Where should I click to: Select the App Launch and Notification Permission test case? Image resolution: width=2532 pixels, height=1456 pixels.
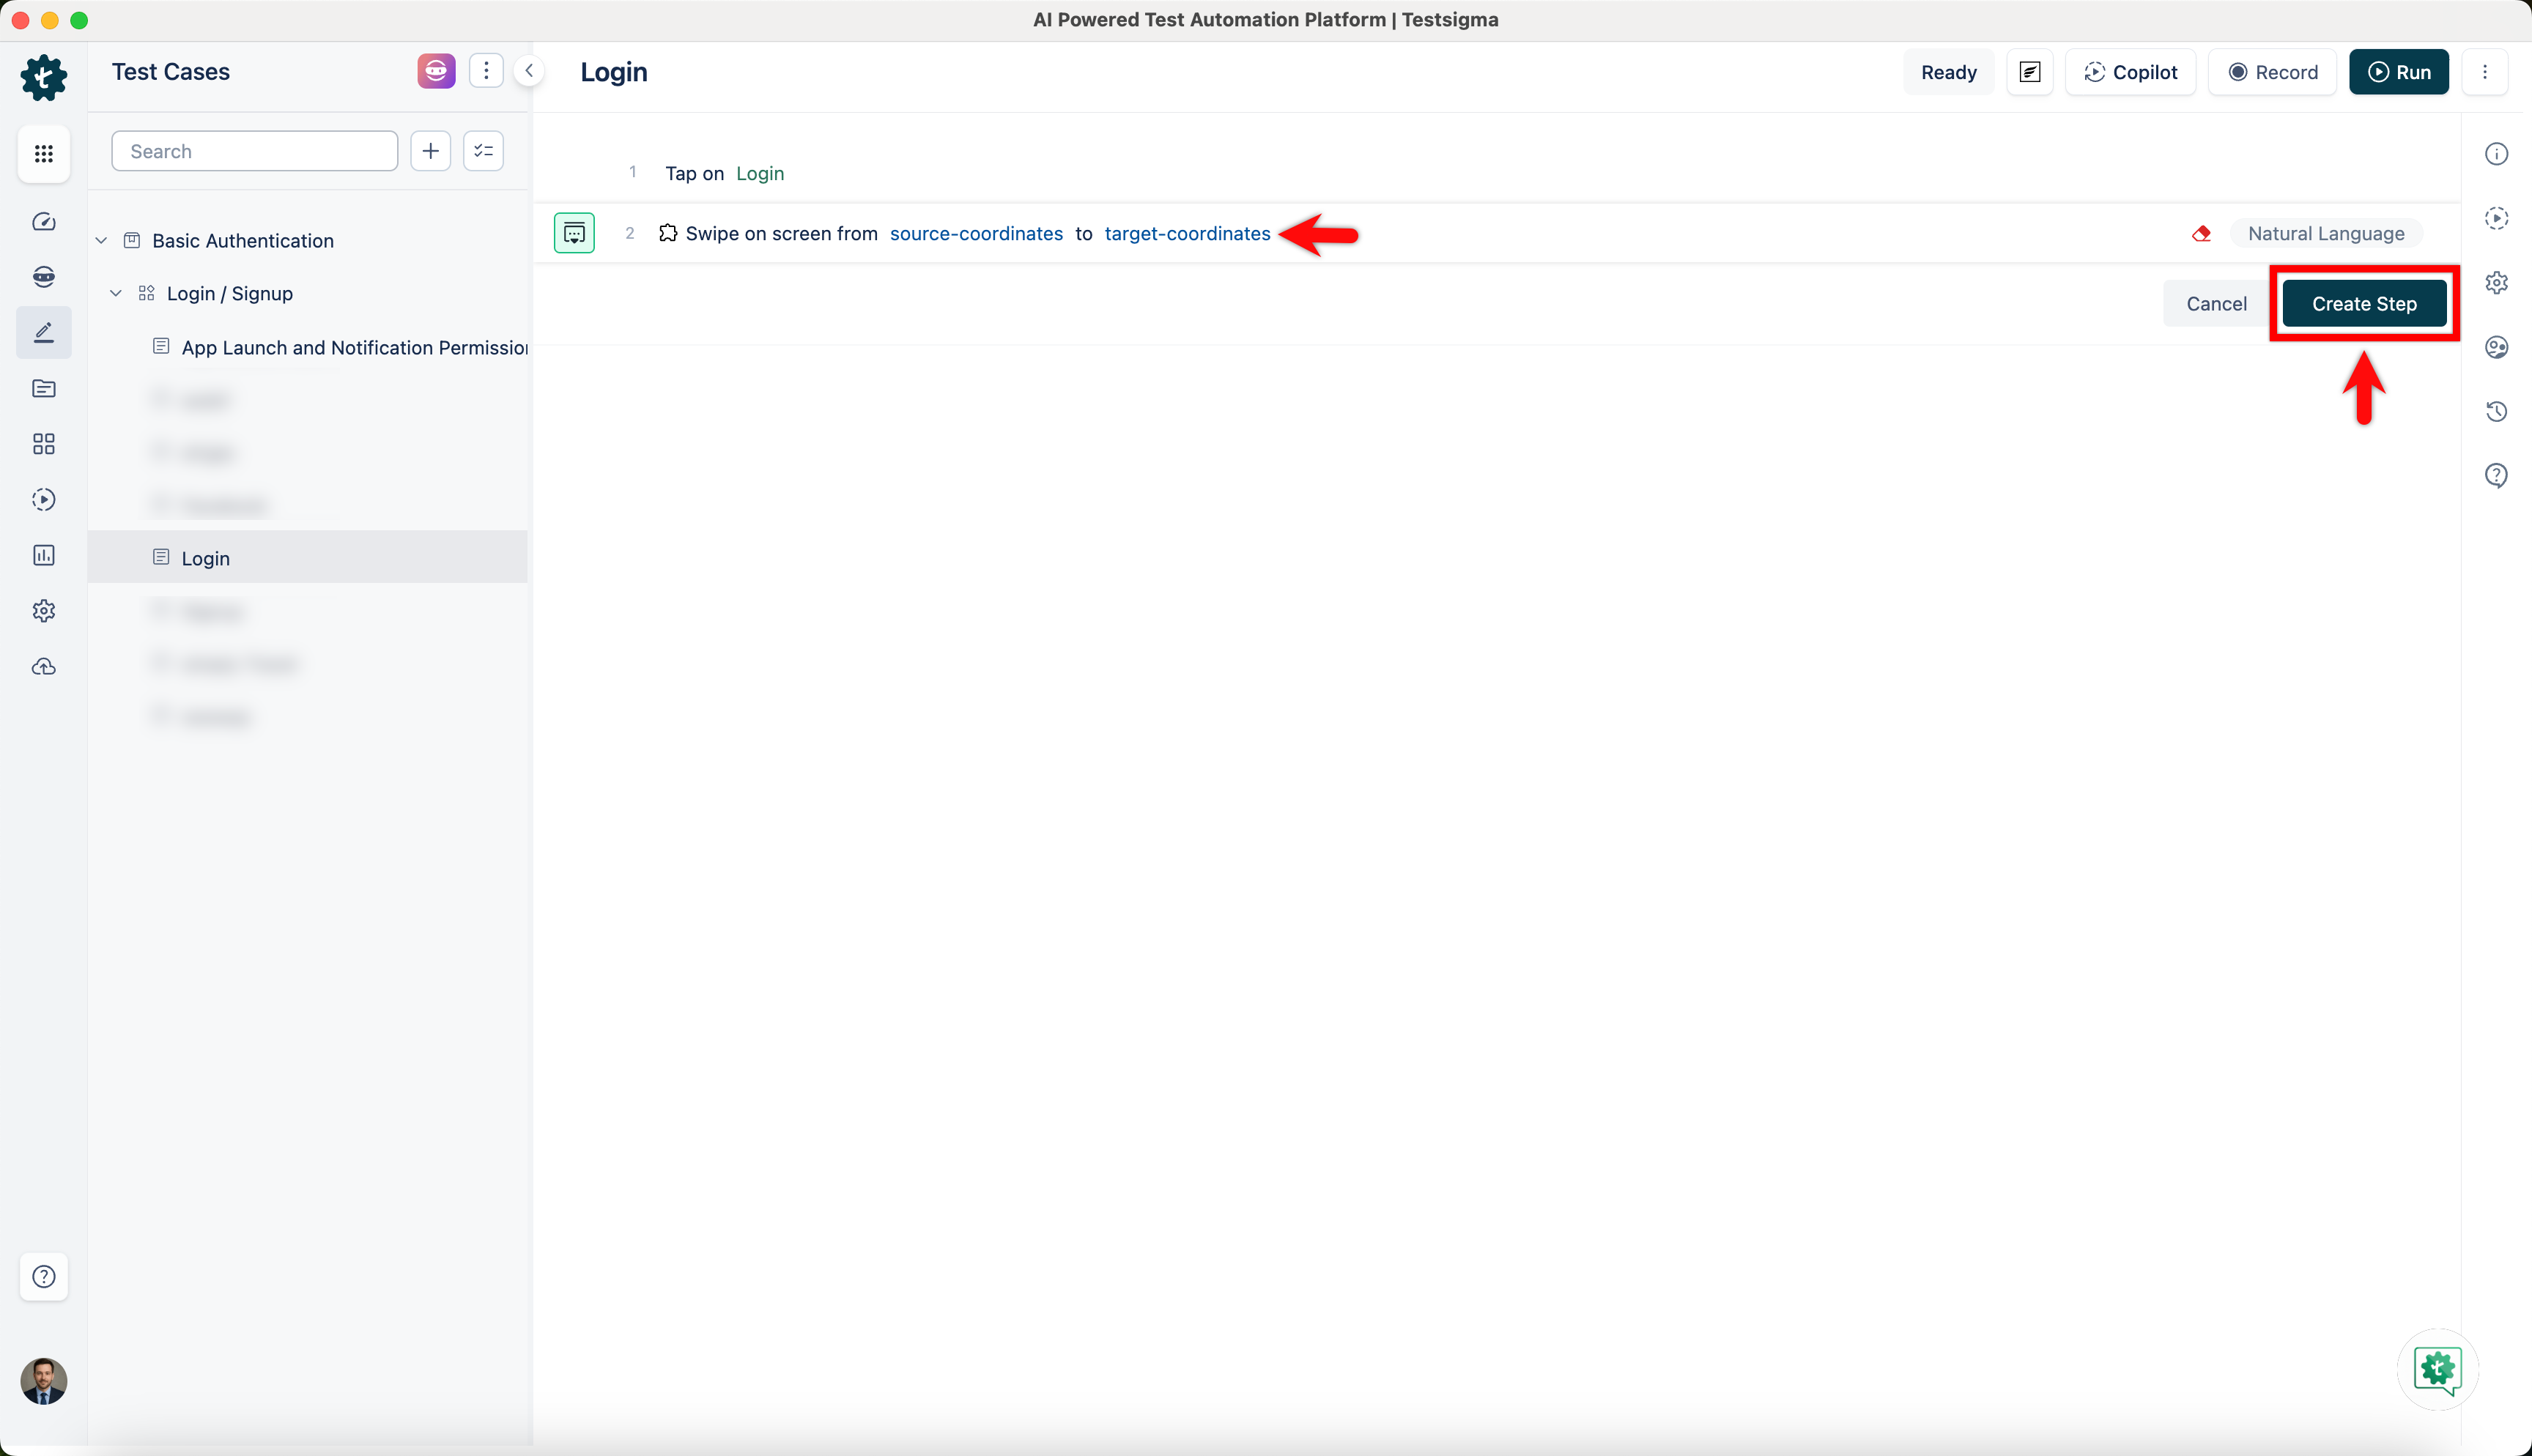[354, 347]
